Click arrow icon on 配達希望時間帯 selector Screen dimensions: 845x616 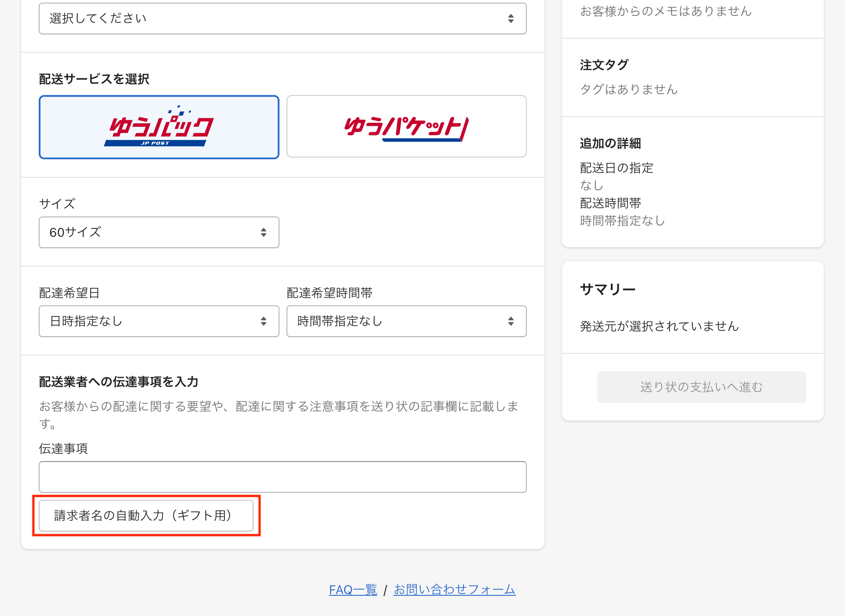[x=511, y=321]
